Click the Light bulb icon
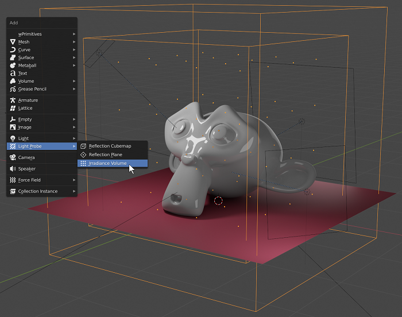 coord(13,138)
